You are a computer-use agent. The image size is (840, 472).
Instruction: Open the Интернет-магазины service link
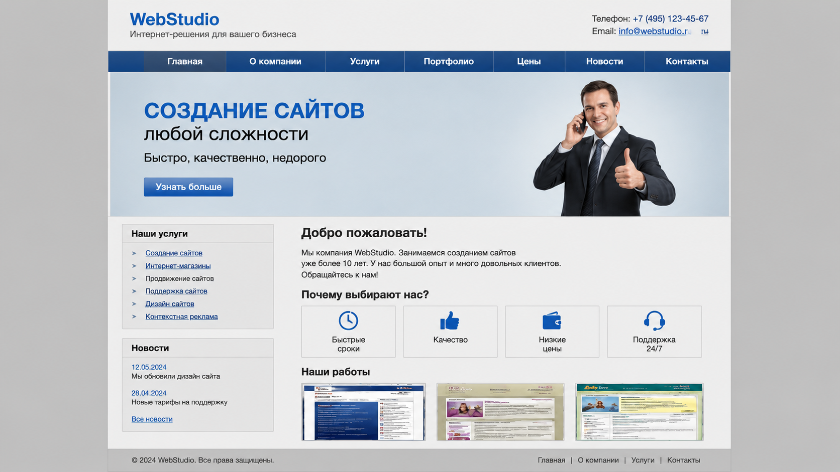click(x=178, y=266)
